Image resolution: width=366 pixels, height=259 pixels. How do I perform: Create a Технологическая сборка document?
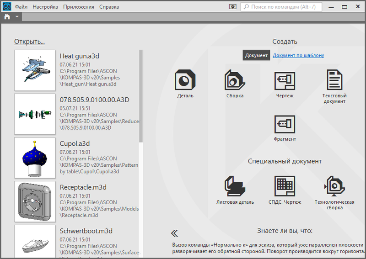[x=334, y=193]
